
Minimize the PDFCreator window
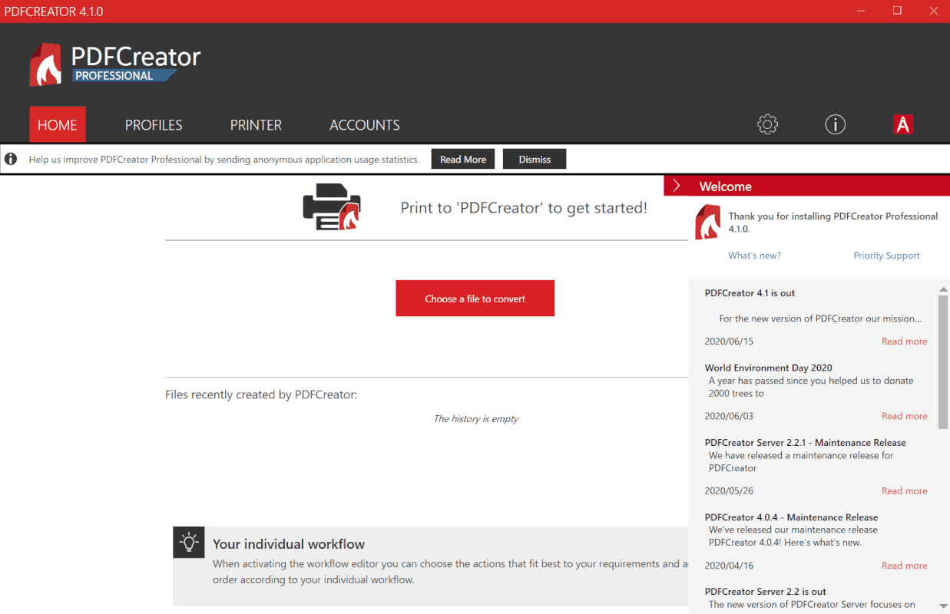(860, 11)
